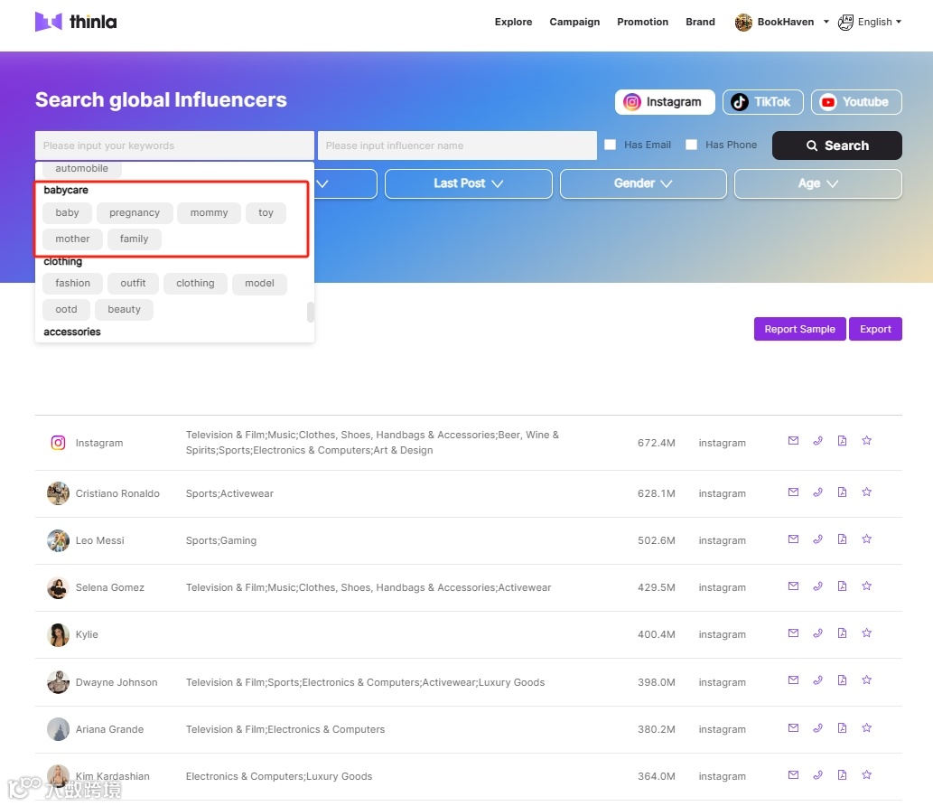Open report document icon for Leo Messi
The image size is (933, 806).
[x=842, y=539]
